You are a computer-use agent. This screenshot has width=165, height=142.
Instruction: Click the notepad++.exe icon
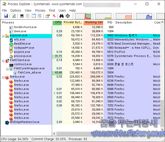[x=11, y=48]
